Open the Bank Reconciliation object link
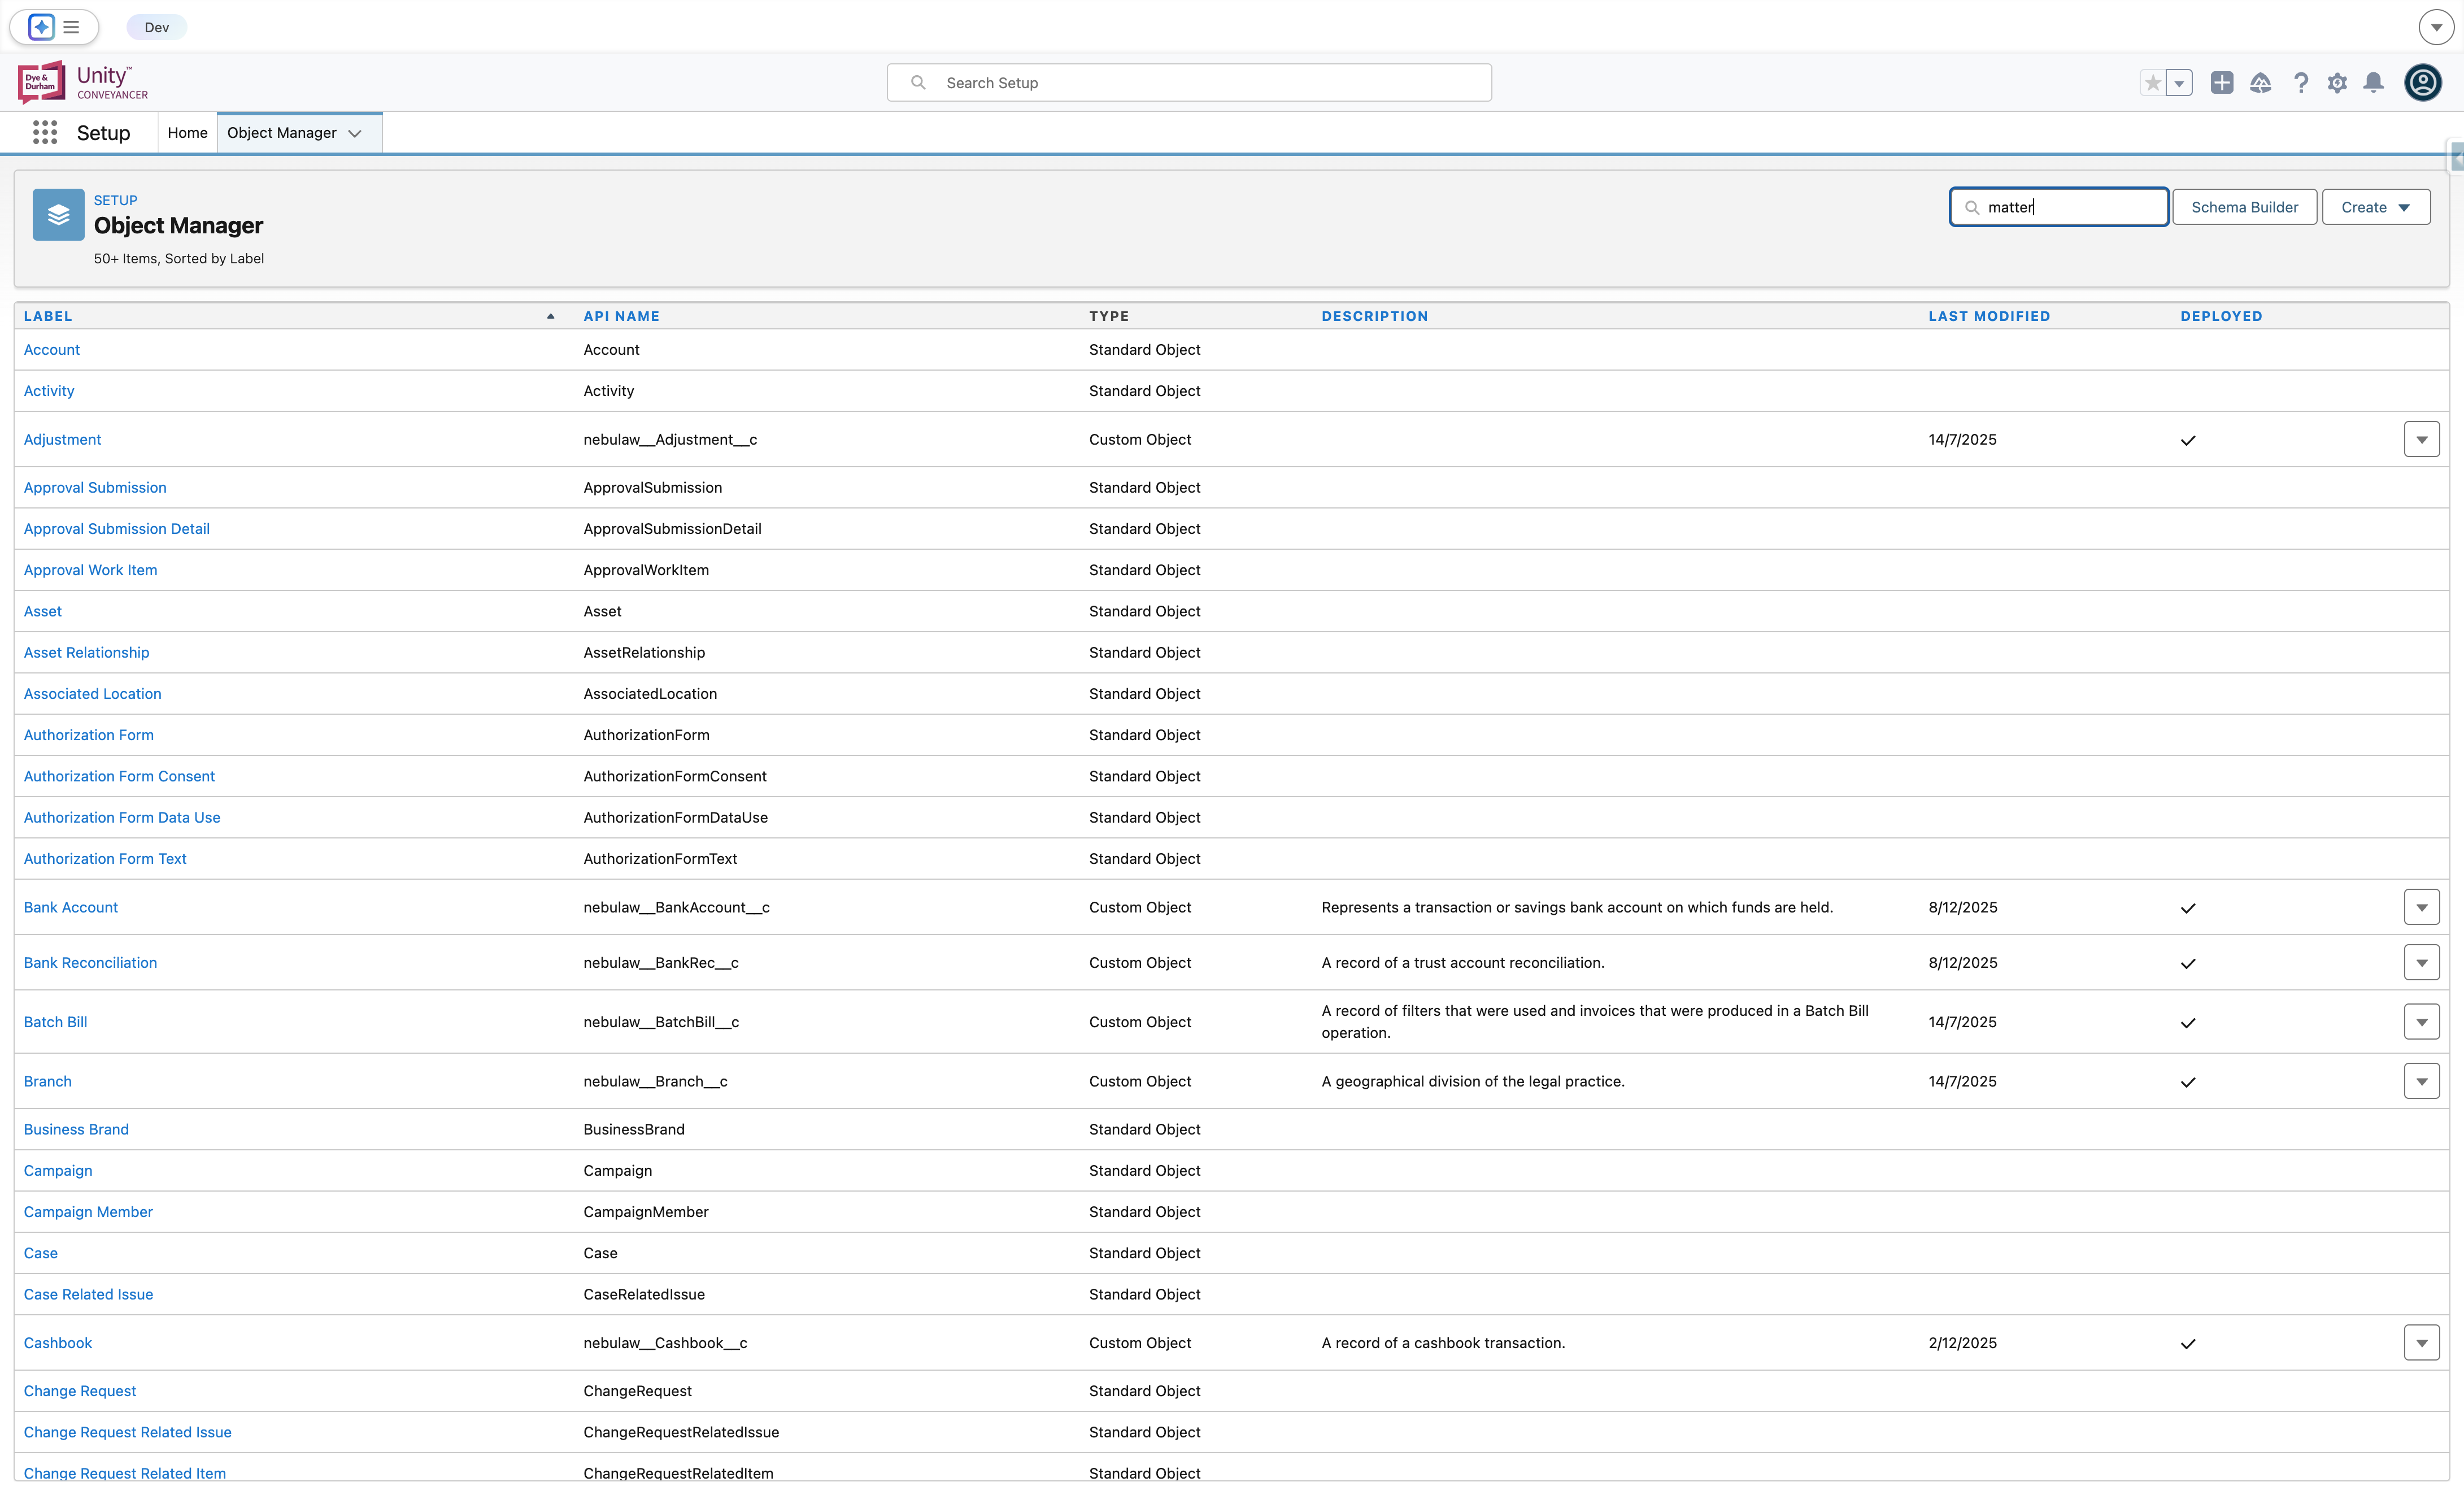Image resolution: width=2464 pixels, height=1495 pixels. 90,962
